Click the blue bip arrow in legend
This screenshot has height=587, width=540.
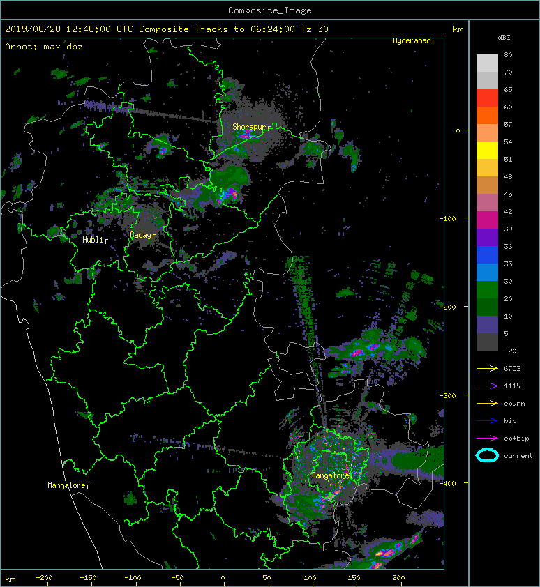click(x=487, y=421)
